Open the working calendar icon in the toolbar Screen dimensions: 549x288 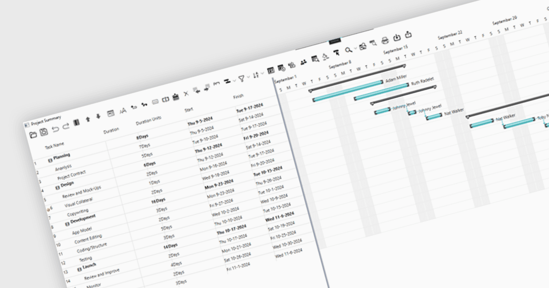(x=175, y=96)
